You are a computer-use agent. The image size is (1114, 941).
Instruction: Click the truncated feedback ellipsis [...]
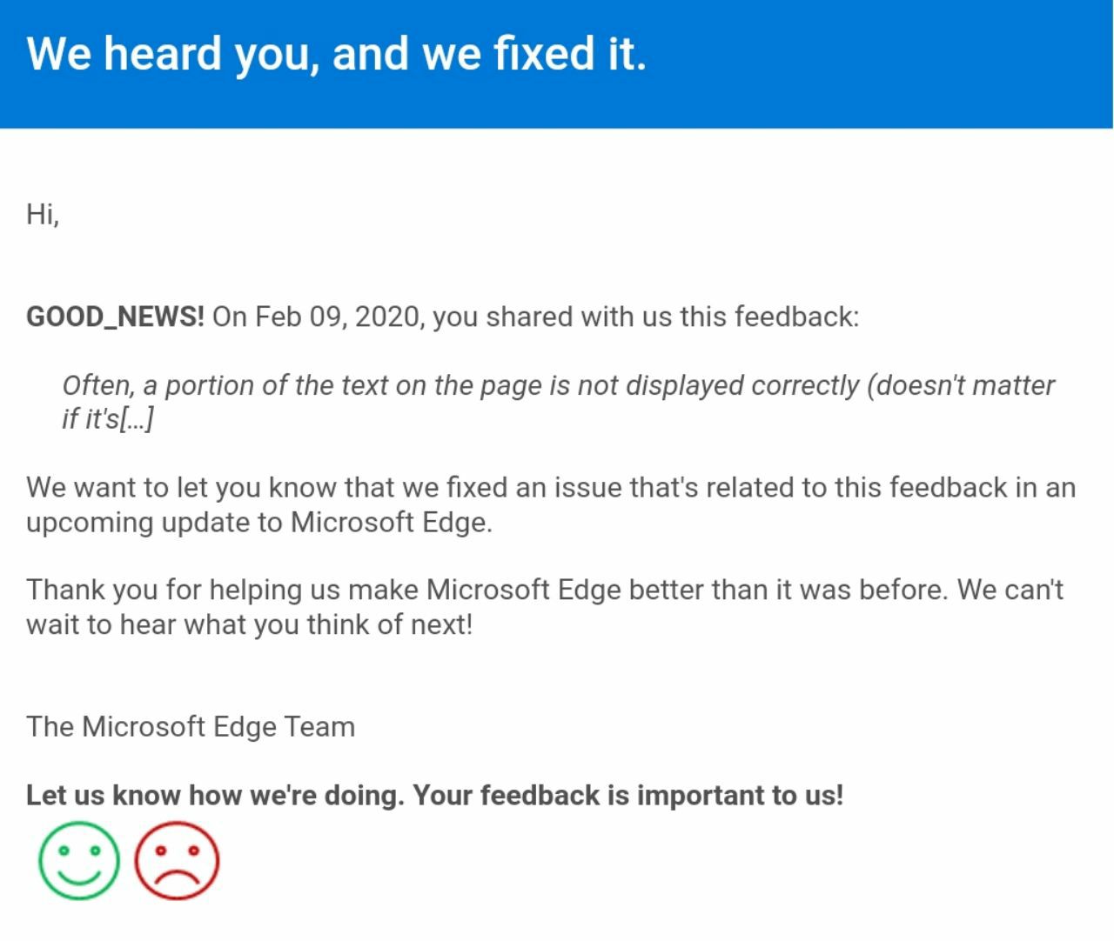coord(137,419)
